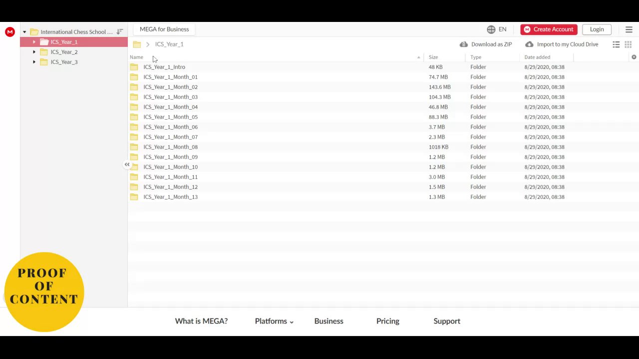
Task: Click folder icon of ICS_Year_1_Month_02
Action: (x=134, y=87)
